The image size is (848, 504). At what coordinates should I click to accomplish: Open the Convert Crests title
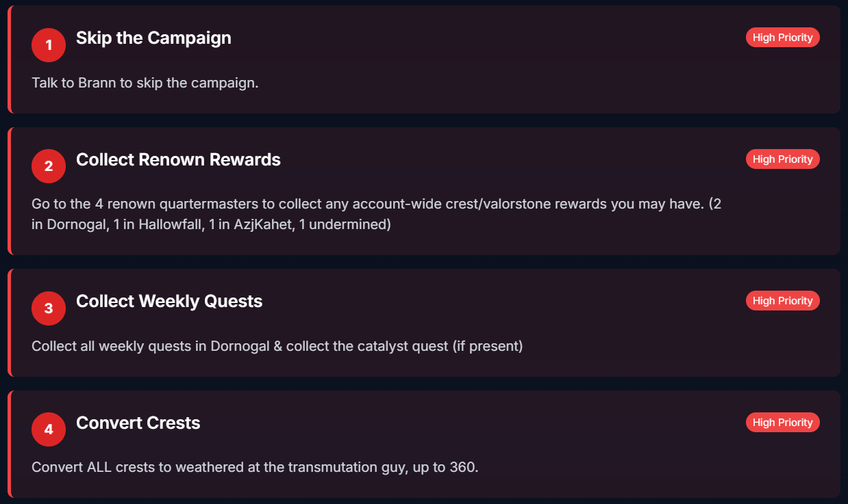[x=138, y=423]
